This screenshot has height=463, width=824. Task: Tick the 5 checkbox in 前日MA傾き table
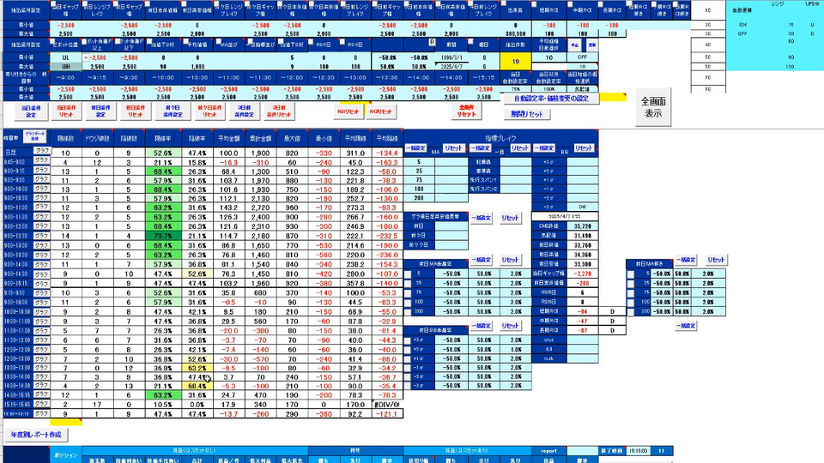[x=631, y=274]
